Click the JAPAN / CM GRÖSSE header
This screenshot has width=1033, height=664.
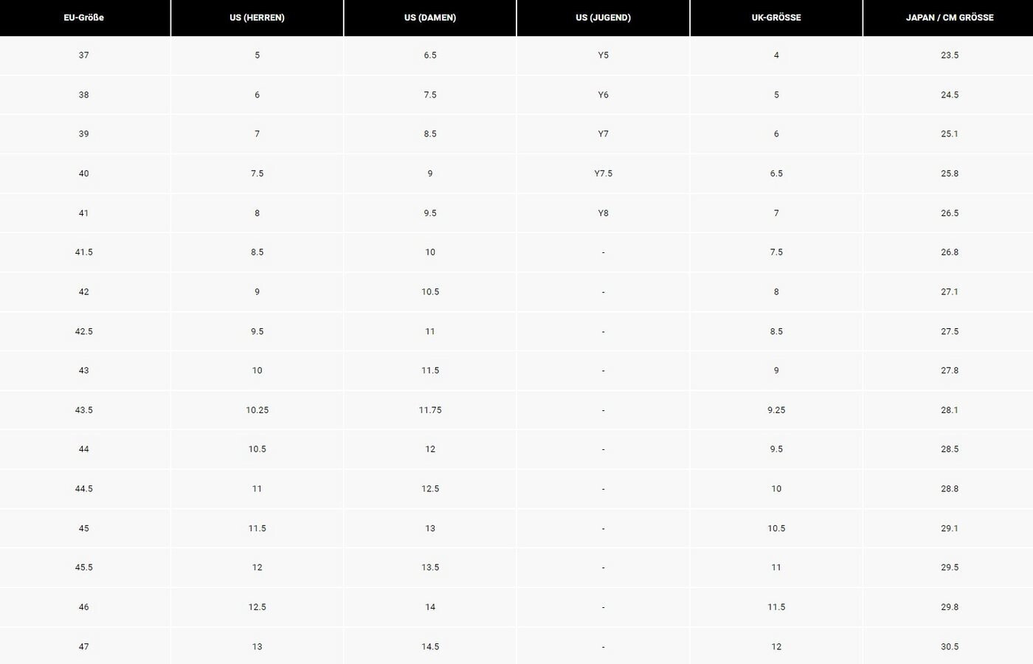click(x=950, y=18)
